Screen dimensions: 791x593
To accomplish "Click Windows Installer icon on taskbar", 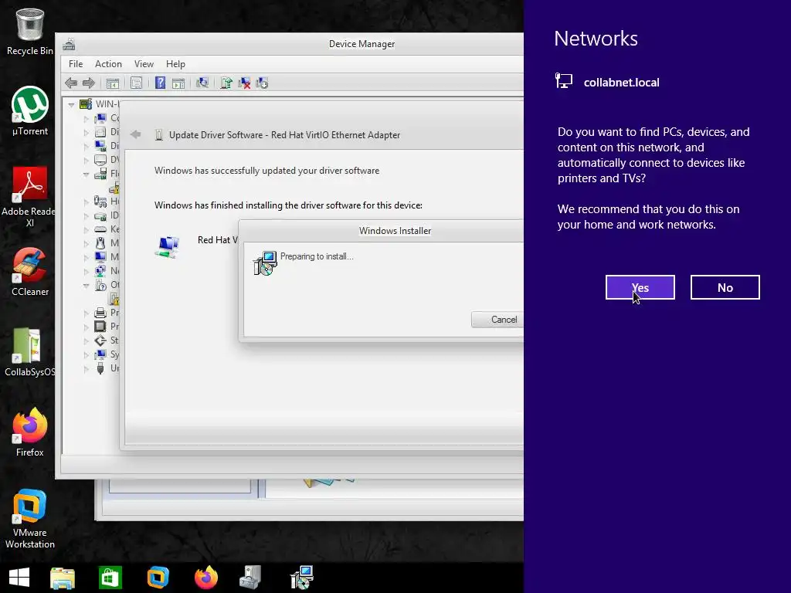I will [302, 578].
